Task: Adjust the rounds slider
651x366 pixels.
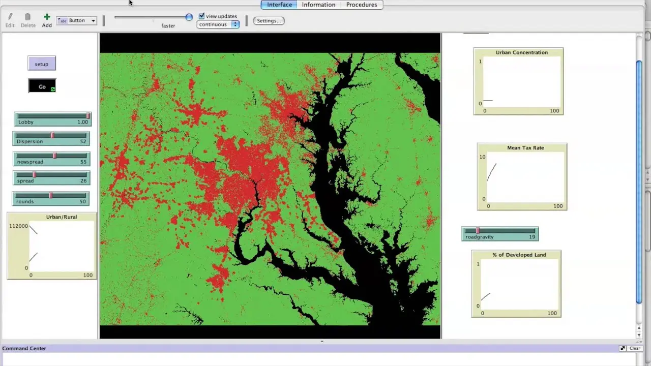Action: pos(51,198)
